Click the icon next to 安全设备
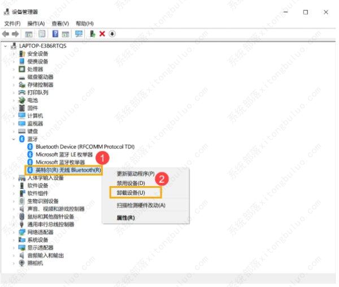The image size is (339, 287). tap(22, 54)
